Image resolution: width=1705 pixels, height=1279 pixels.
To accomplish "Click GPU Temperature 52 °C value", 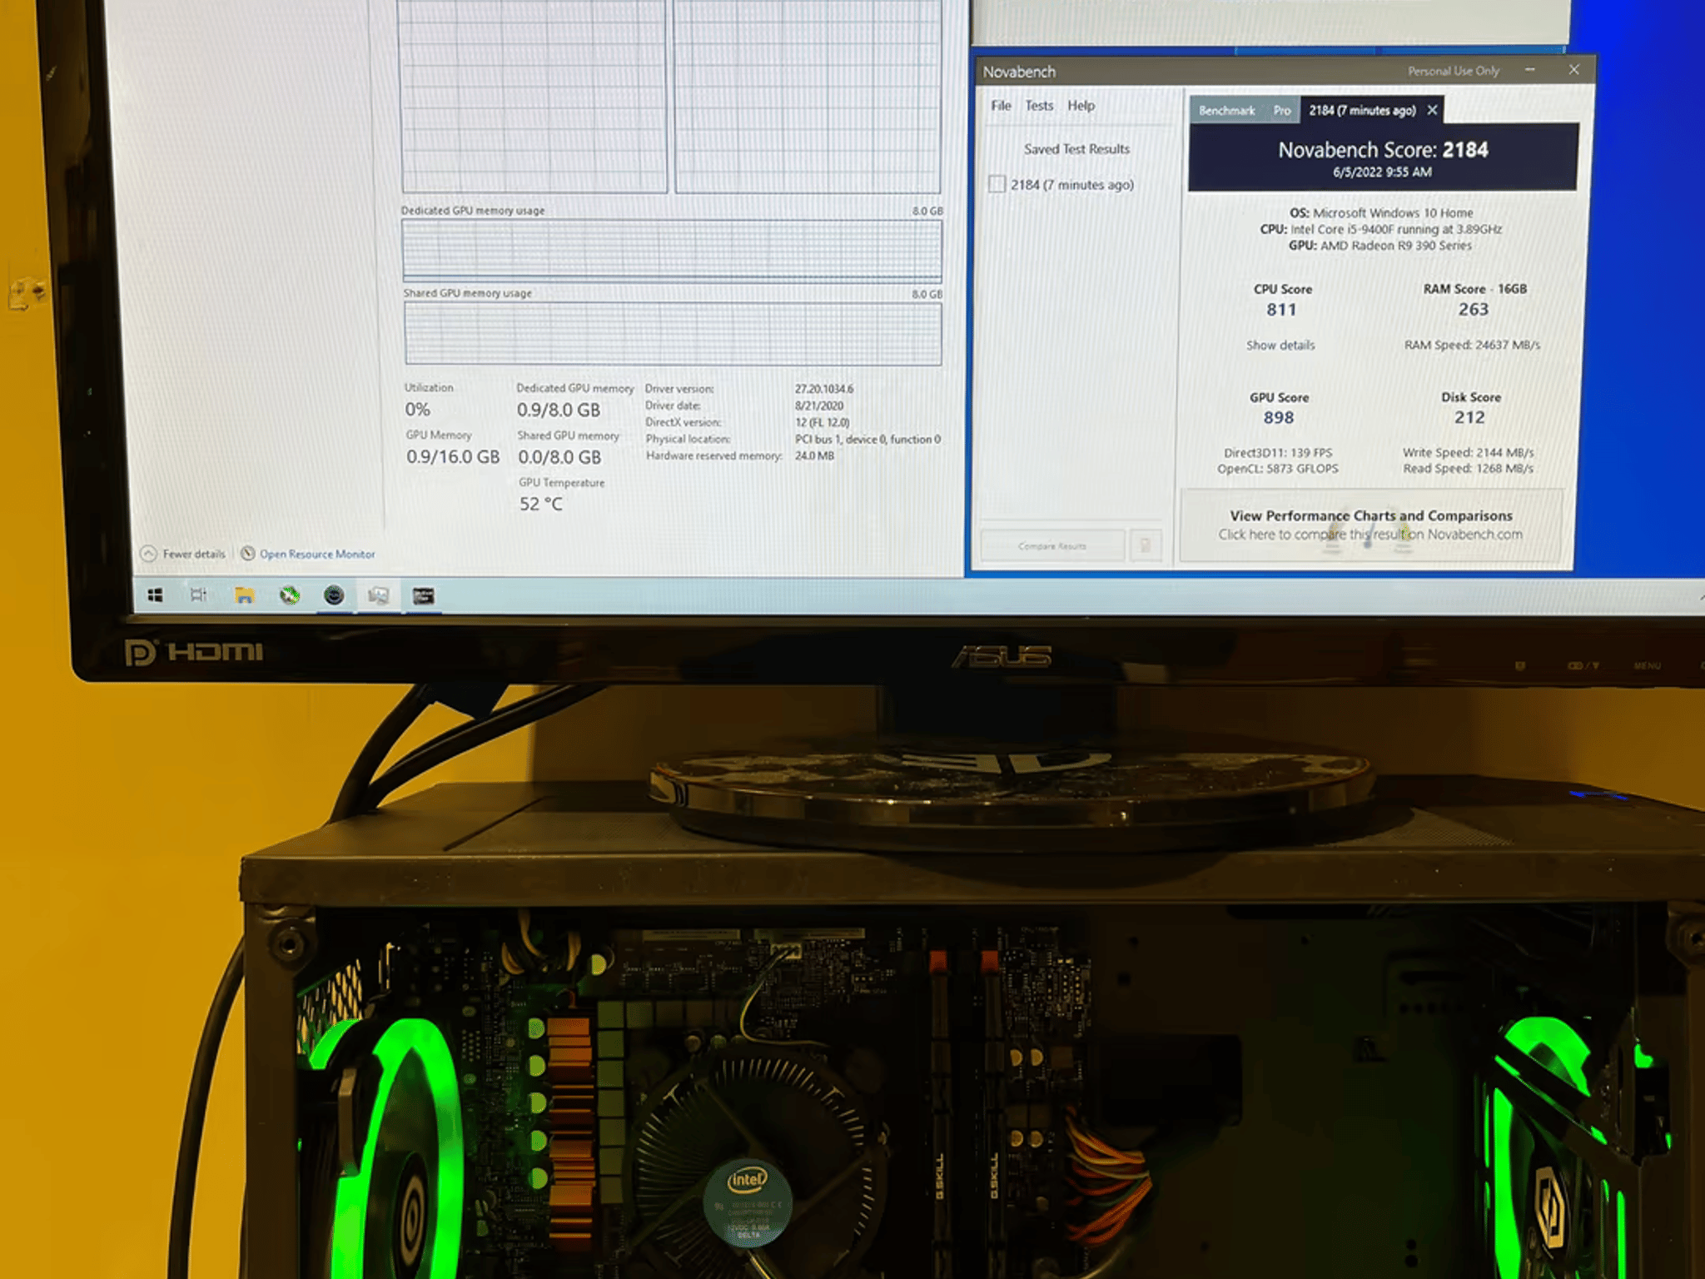I will click(541, 504).
